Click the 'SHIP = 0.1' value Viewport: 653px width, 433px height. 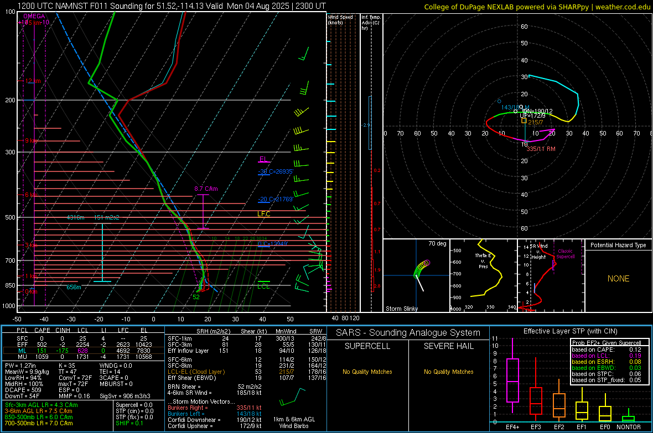[129, 423]
